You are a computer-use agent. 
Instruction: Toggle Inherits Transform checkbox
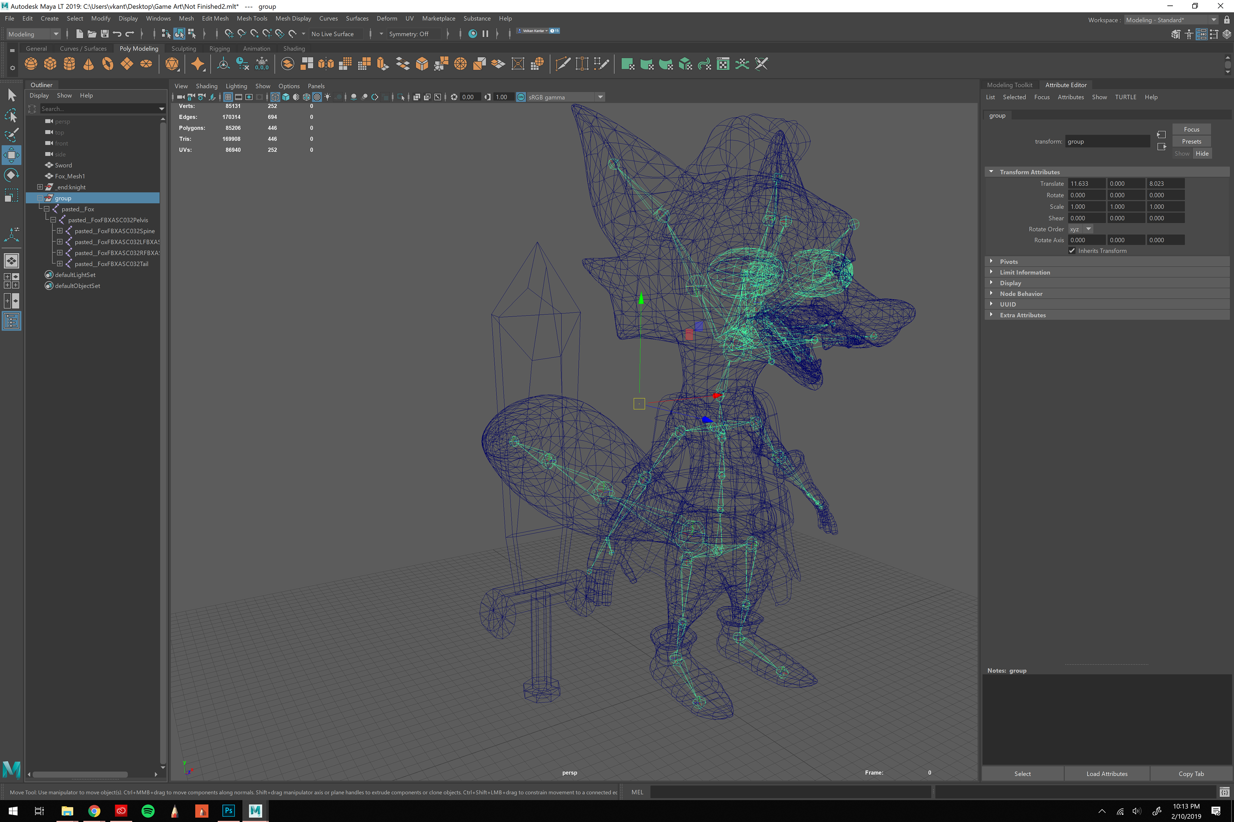tap(1072, 250)
